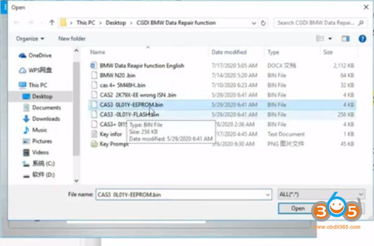Select 'CAS2 2K79X-EE wrong ISN .bin' file
Screen dimensions: 374x246
point(138,95)
